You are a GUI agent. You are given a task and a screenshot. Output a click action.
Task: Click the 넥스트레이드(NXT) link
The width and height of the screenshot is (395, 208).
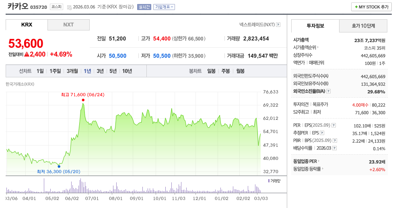click(x=257, y=24)
